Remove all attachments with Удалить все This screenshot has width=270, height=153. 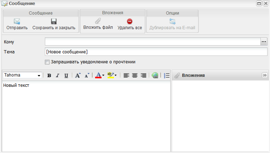(x=130, y=24)
